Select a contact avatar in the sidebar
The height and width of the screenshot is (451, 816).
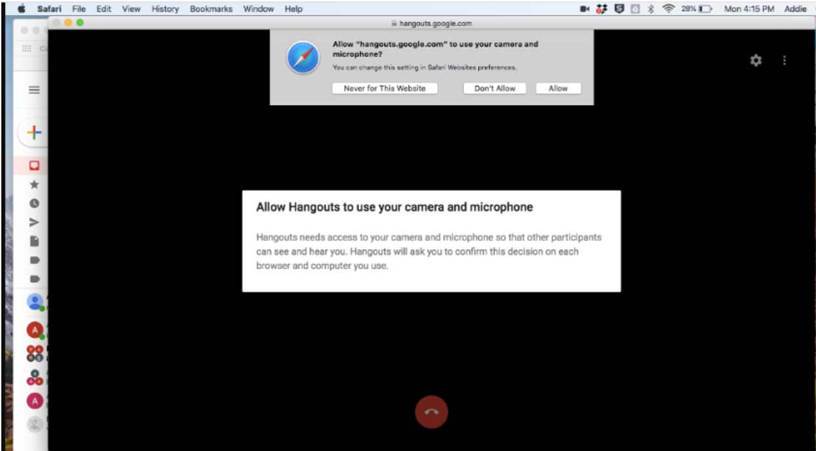(x=35, y=301)
